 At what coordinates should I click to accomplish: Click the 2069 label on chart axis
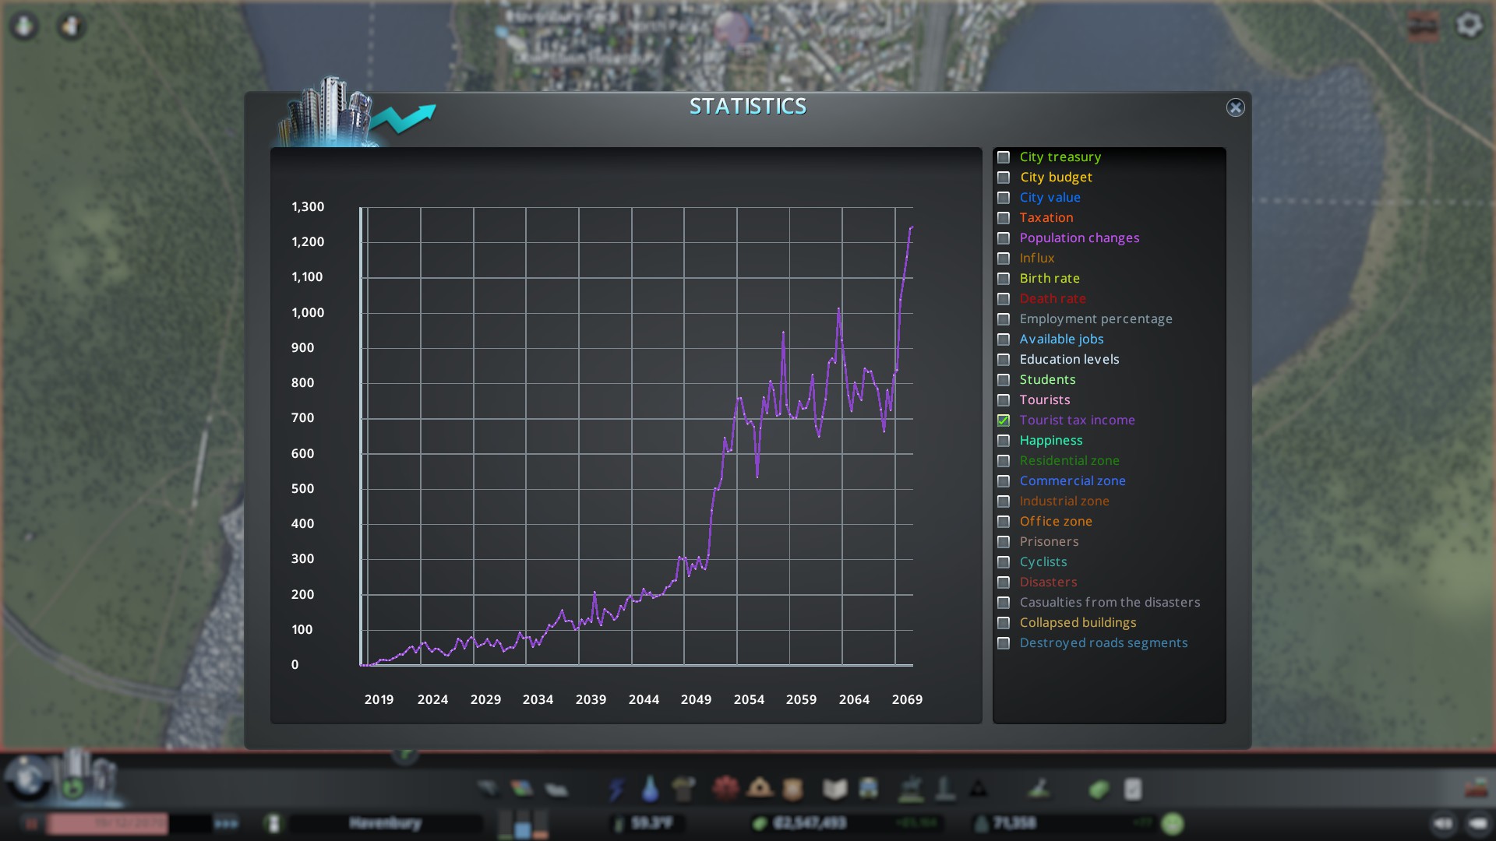[x=907, y=699]
